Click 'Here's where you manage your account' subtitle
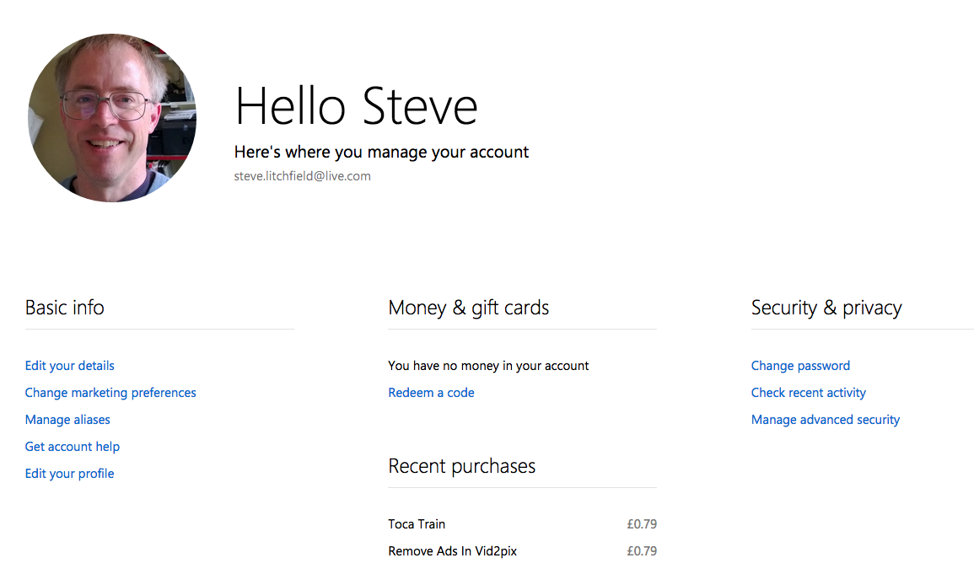 click(381, 152)
